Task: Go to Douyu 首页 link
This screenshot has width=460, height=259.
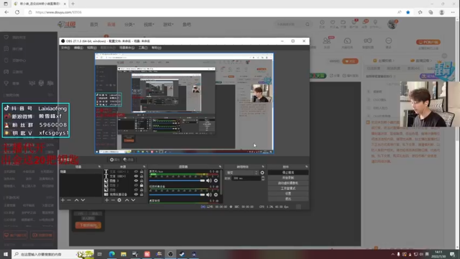Action: point(94,24)
